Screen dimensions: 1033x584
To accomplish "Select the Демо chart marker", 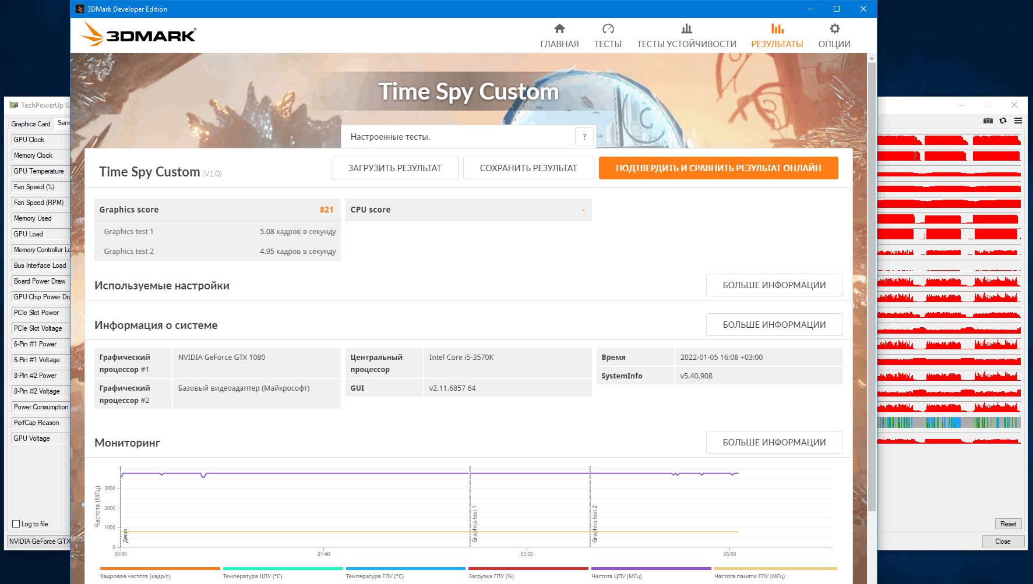I will tap(125, 536).
